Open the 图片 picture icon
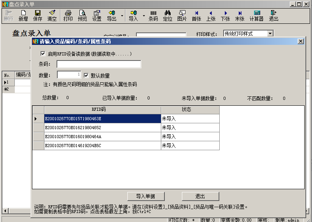312x222 pixels. (x=182, y=16)
